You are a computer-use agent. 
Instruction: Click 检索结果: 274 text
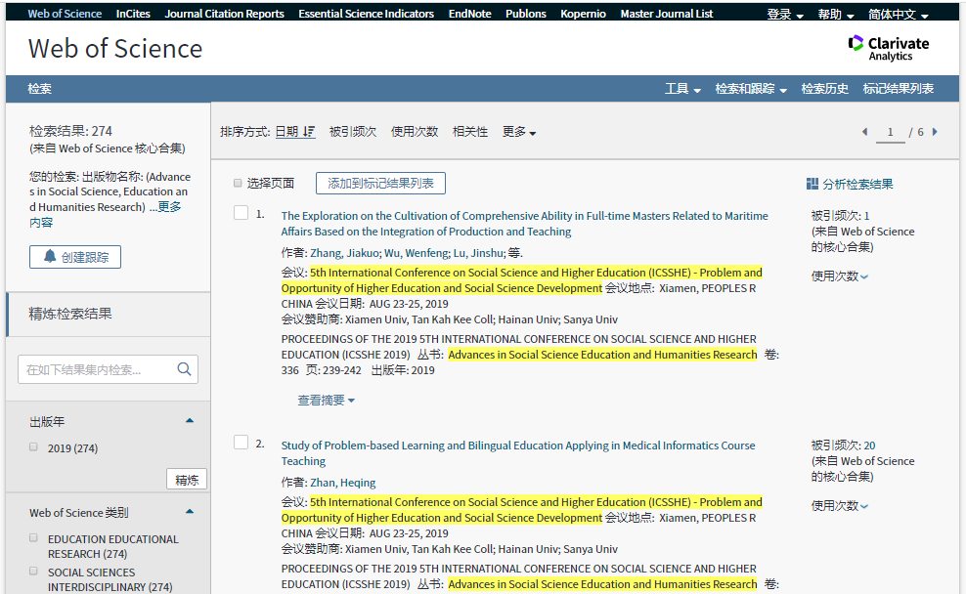70,131
